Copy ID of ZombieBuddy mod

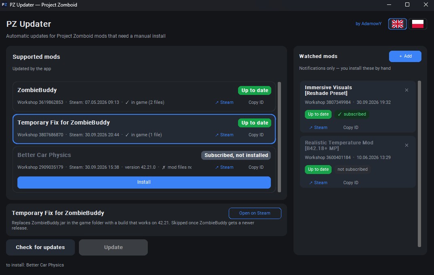[x=256, y=102]
